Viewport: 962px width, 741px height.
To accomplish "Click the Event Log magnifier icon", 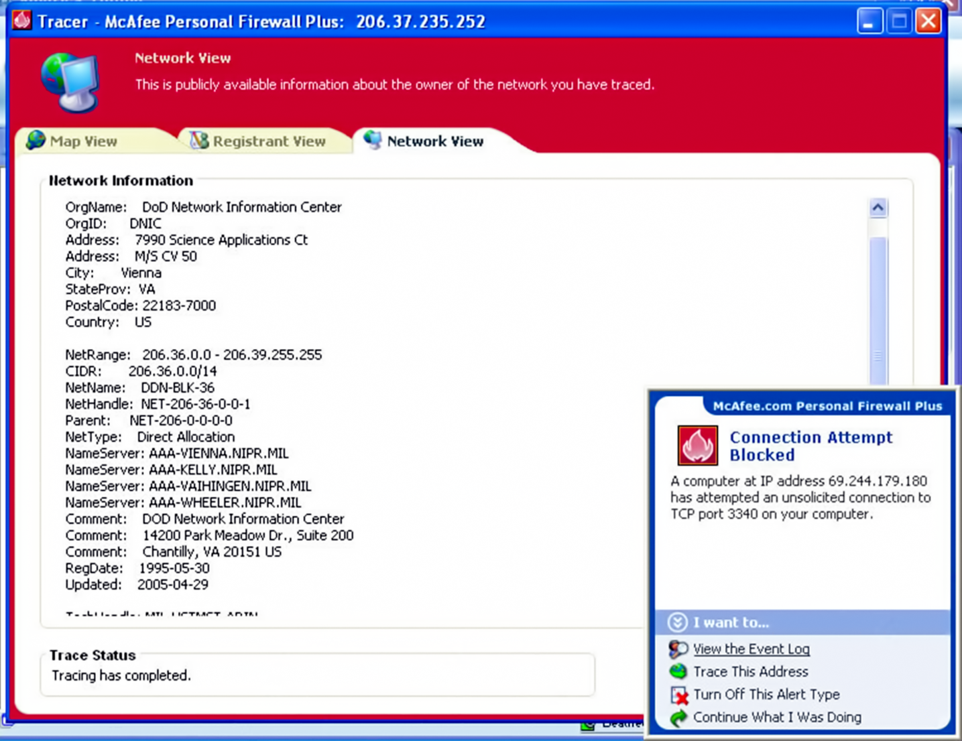I will point(678,649).
